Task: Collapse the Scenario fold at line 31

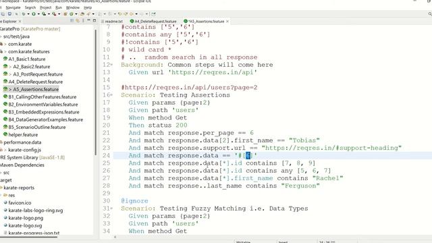Action: [111, 209]
